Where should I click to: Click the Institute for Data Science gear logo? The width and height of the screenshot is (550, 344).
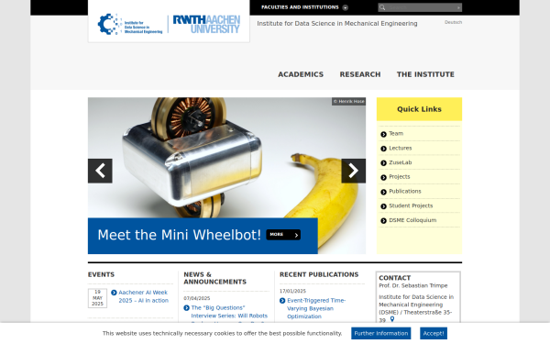tap(130, 25)
